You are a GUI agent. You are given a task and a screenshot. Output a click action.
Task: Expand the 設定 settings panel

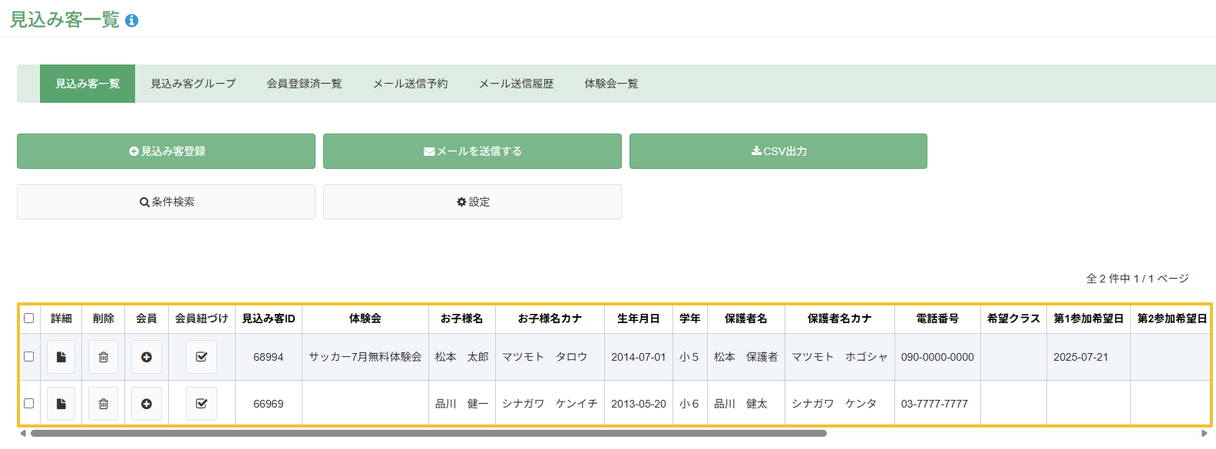472,202
